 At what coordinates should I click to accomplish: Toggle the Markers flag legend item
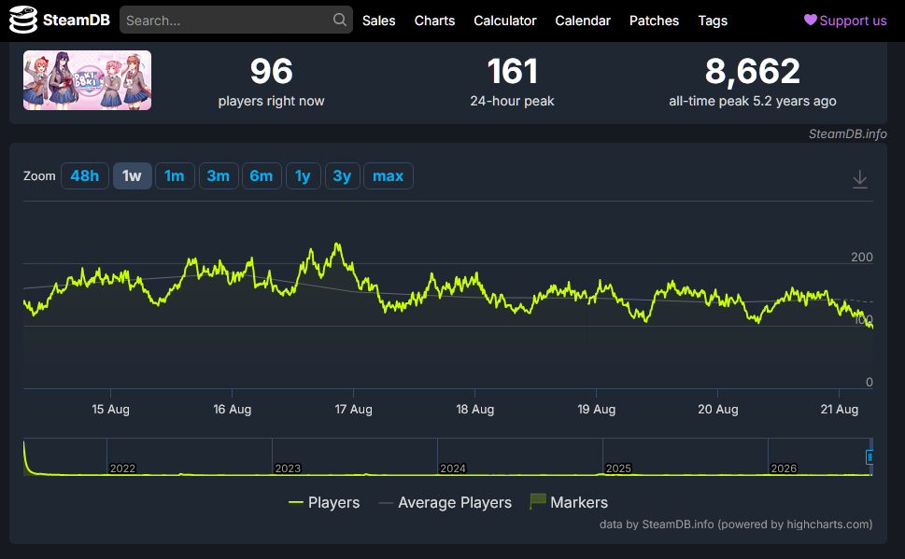click(x=569, y=502)
